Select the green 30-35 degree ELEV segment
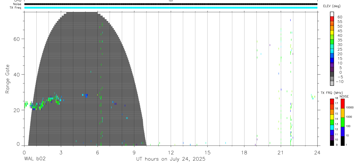 (332, 42)
